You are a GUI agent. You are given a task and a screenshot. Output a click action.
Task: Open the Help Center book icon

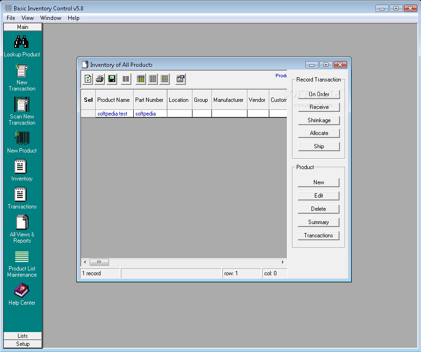point(22,290)
